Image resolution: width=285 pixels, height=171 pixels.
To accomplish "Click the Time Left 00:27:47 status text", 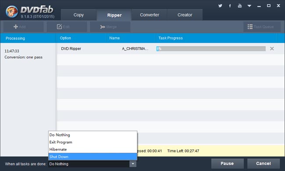I will tap(183, 151).
